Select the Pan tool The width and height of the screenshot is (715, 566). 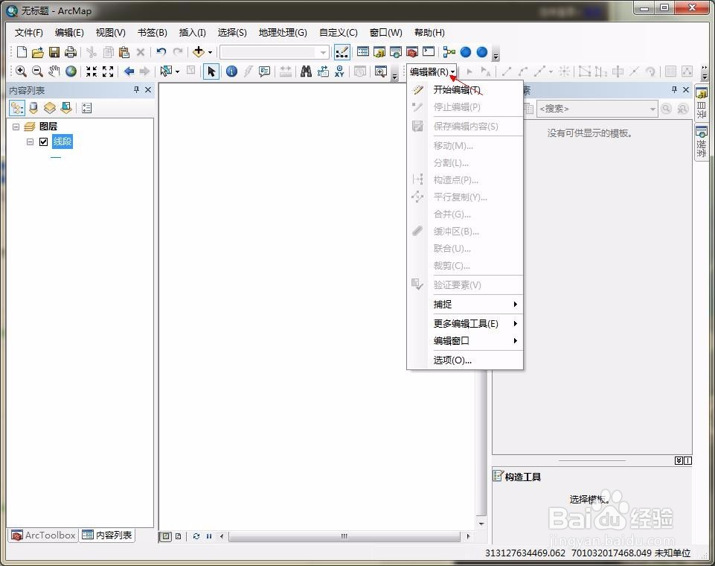click(x=54, y=71)
